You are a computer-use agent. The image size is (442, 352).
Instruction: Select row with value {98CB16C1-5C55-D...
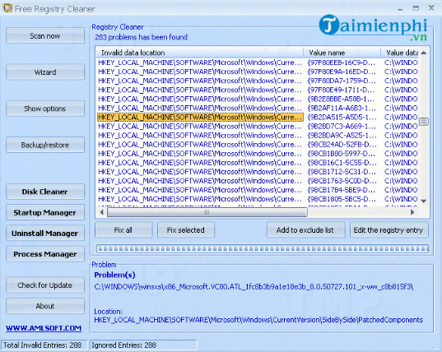[257, 163]
